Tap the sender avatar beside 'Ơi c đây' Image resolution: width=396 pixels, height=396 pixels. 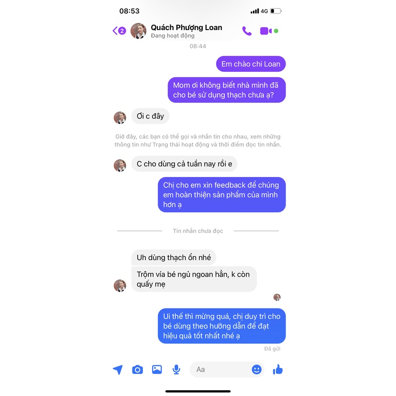click(x=120, y=118)
